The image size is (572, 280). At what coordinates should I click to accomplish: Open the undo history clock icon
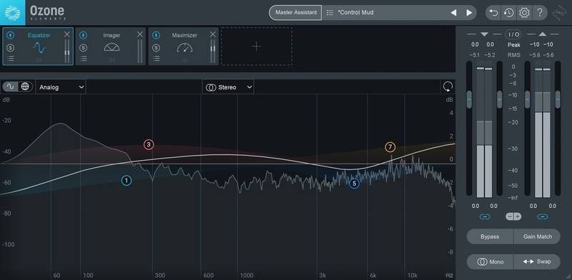(x=508, y=13)
